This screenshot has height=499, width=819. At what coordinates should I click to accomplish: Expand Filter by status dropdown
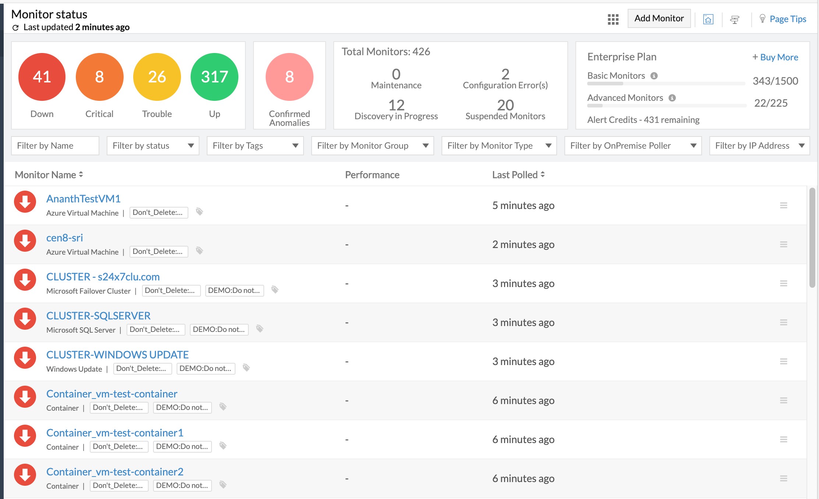coord(153,146)
